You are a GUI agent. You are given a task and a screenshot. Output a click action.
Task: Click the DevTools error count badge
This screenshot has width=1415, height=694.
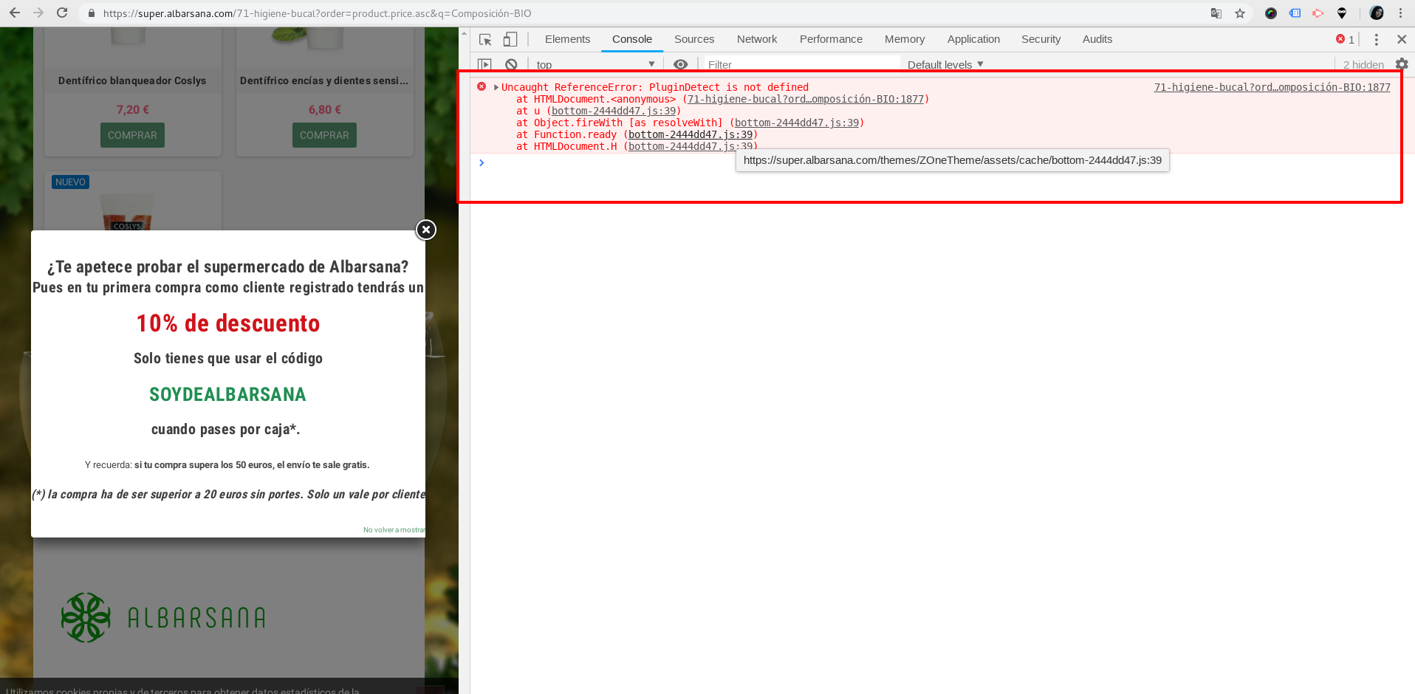(x=1345, y=39)
